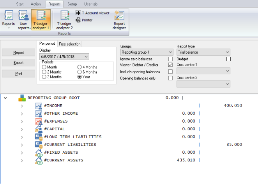
Task: Open the Cost centre 1 dropdown
Action: pyautogui.click(x=203, y=71)
